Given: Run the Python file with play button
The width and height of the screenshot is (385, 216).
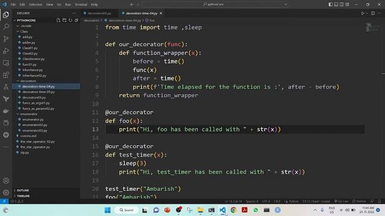Looking at the screenshot, I should point(363,13).
